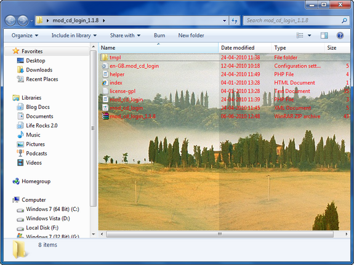Image resolution: width=354 pixels, height=265 pixels.
Task: Click the breadcrumb arrow after mod_cd_login_1.1.8
Action: coord(104,20)
